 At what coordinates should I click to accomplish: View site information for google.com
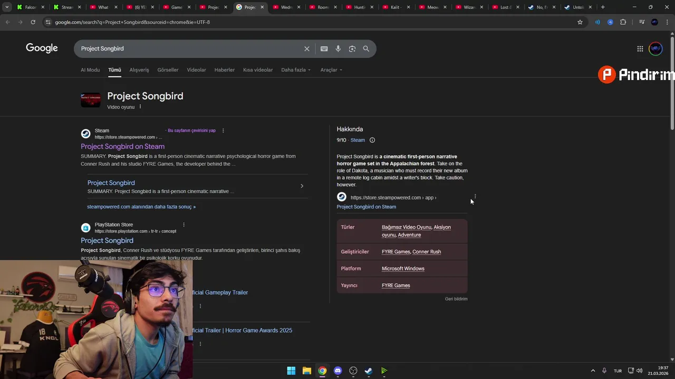pyautogui.click(x=48, y=22)
